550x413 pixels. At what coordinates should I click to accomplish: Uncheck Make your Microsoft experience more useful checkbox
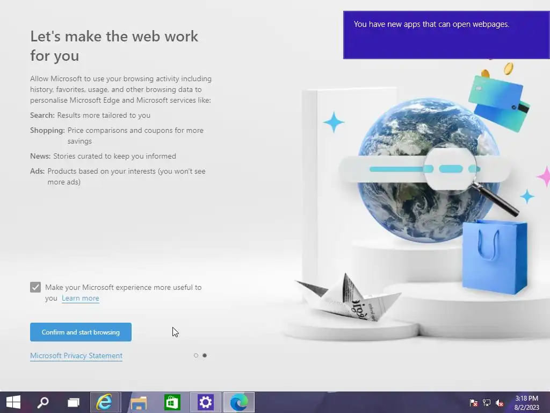point(35,287)
